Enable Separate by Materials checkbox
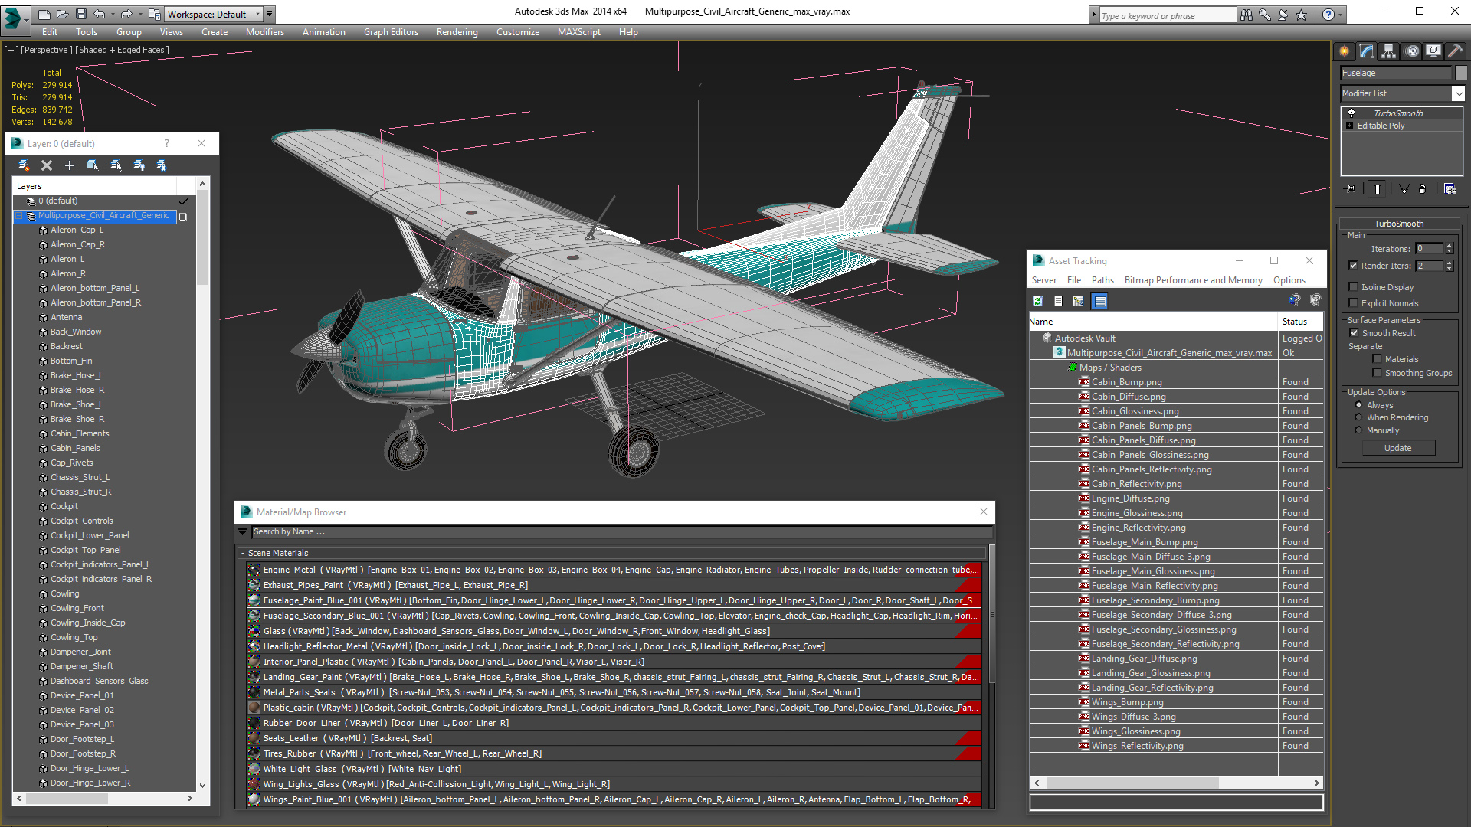This screenshot has height=827, width=1471. click(1377, 359)
